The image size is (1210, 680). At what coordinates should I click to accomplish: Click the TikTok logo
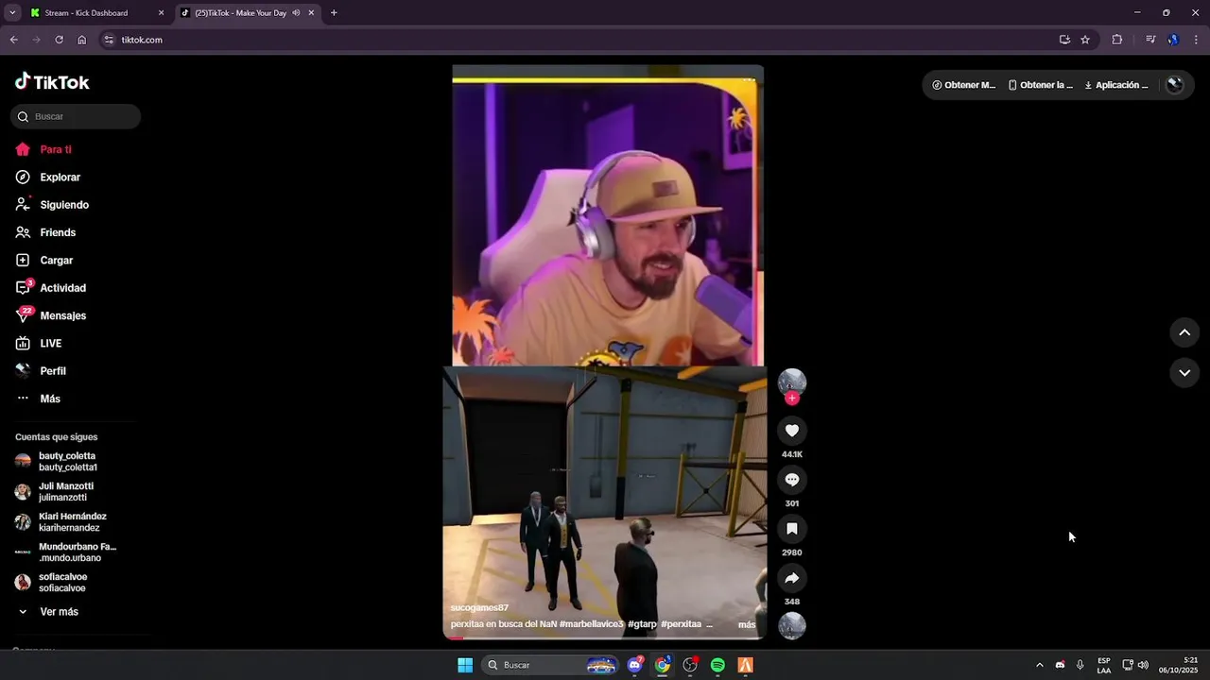point(52,82)
